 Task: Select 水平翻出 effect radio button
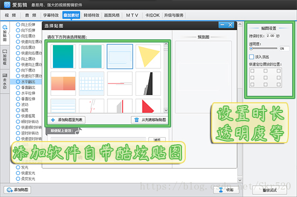pos(18,82)
